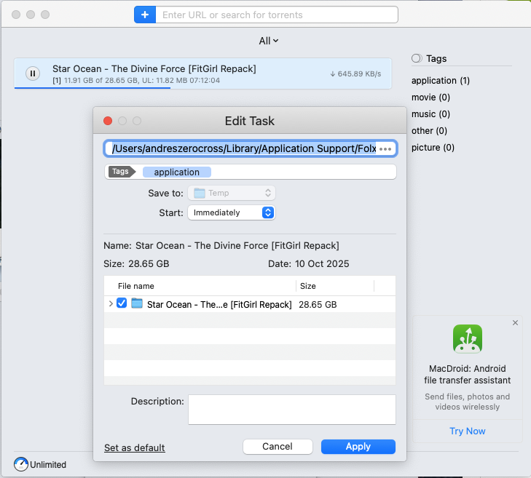Expand the Star Ocean folder tree
The width and height of the screenshot is (531, 478).
[111, 304]
